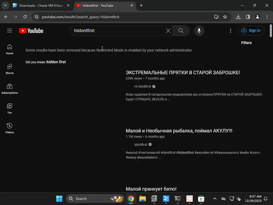The image size is (273, 205).
Task: Open the Windows Start menu
Action: click(59, 199)
